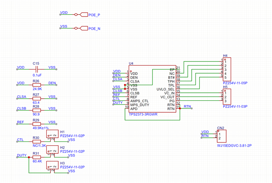Click the 24.9K resistor value

tap(37, 89)
